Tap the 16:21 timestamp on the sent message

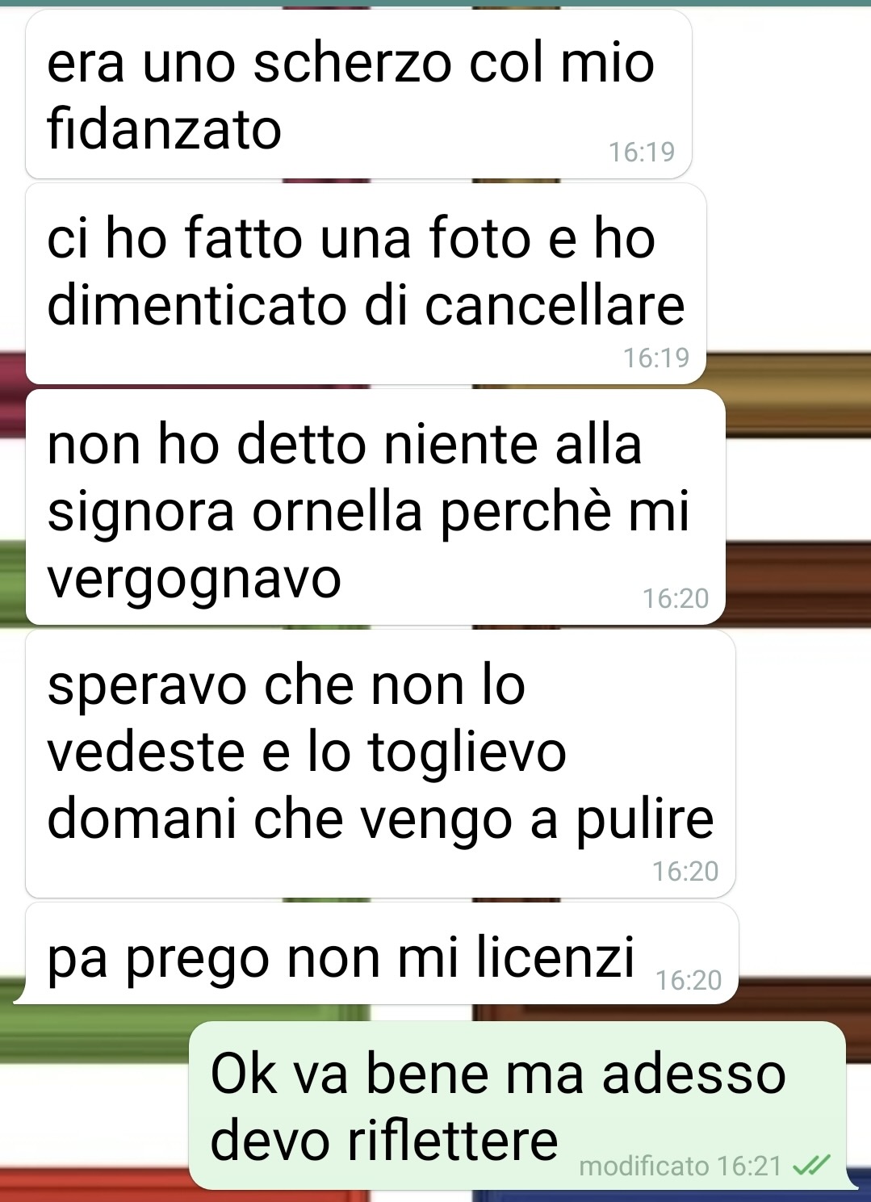750,1166
